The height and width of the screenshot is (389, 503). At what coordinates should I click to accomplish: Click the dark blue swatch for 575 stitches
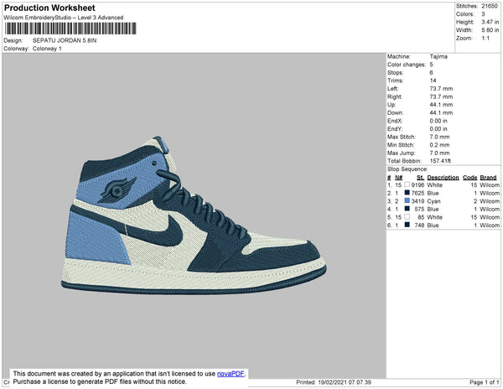click(407, 209)
